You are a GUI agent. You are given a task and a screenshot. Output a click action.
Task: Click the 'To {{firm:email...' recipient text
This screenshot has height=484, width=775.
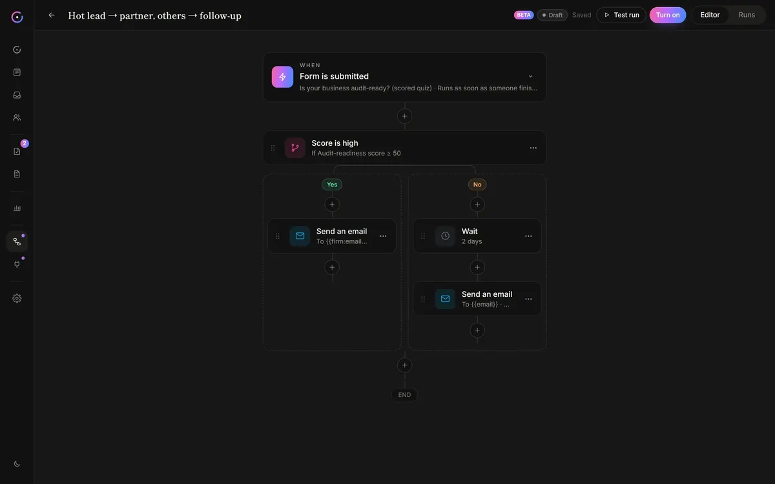click(342, 241)
